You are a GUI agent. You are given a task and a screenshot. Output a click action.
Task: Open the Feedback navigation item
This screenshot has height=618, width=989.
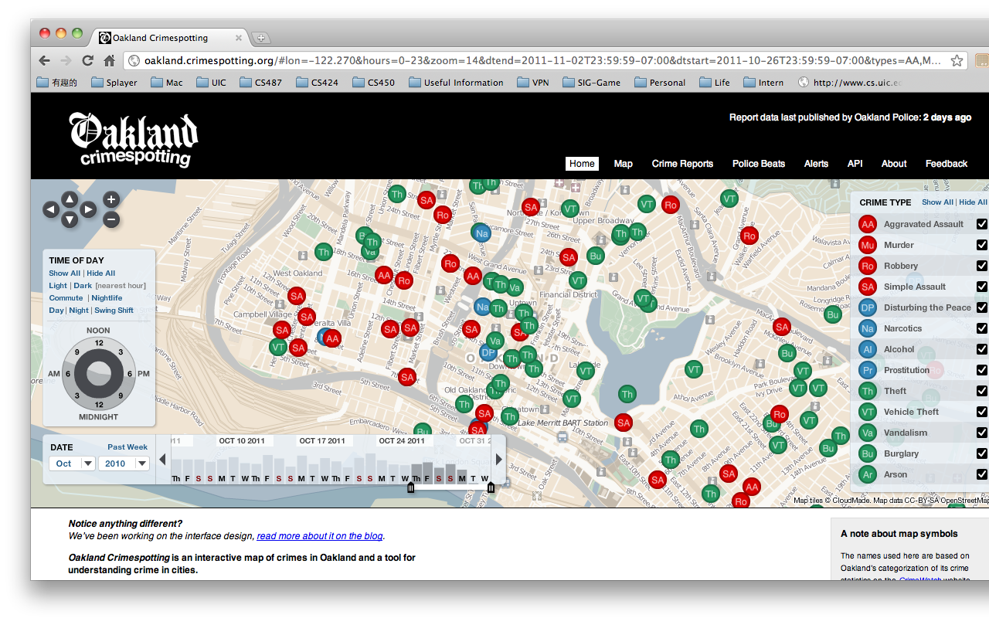coord(947,164)
